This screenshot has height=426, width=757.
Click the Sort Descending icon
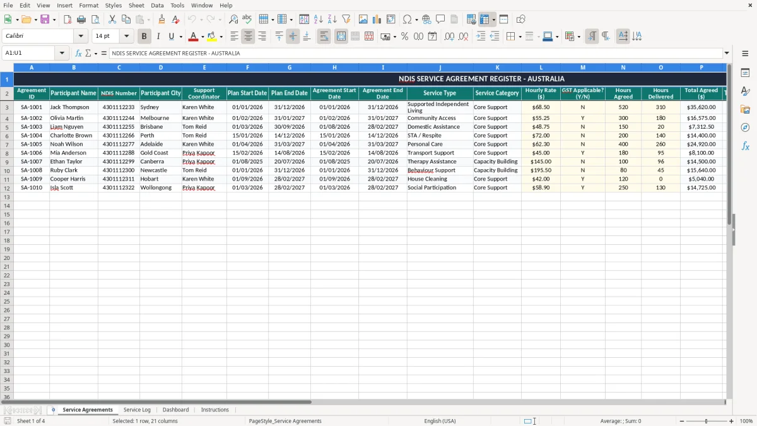coord(332,20)
